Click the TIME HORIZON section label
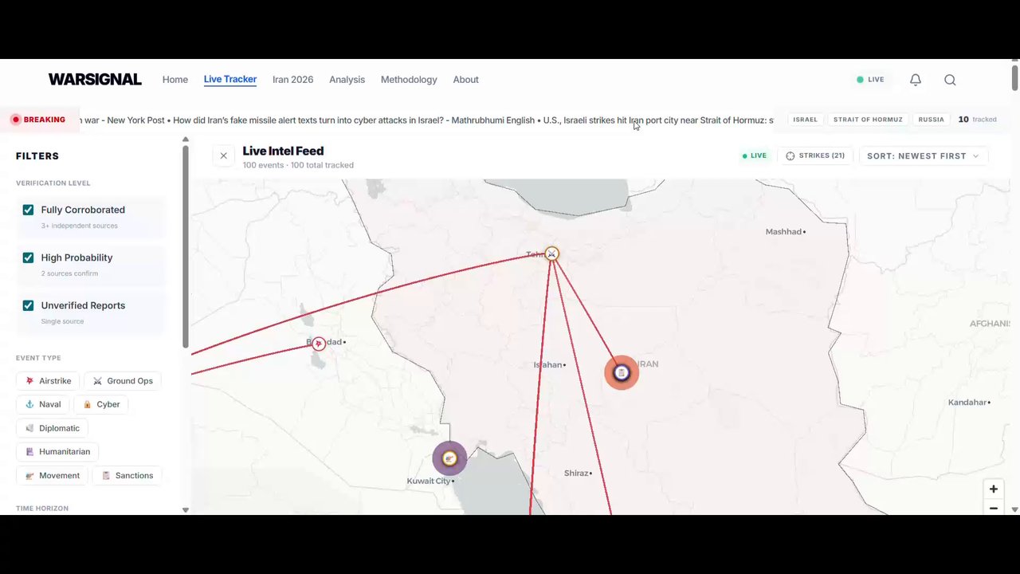 tap(42, 509)
